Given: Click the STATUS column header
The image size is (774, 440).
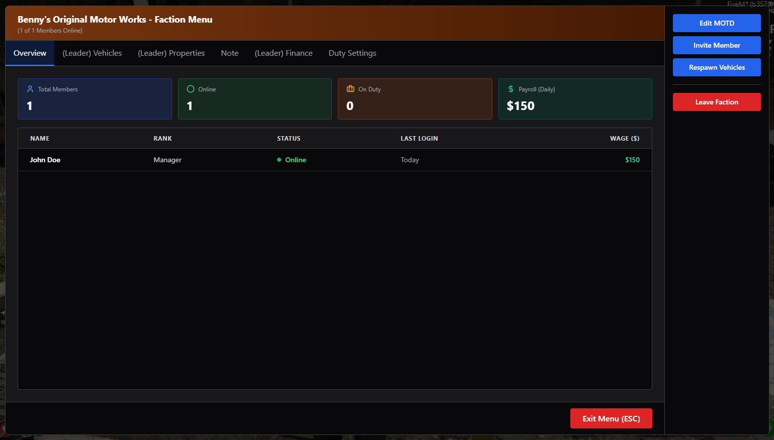Looking at the screenshot, I should [289, 139].
